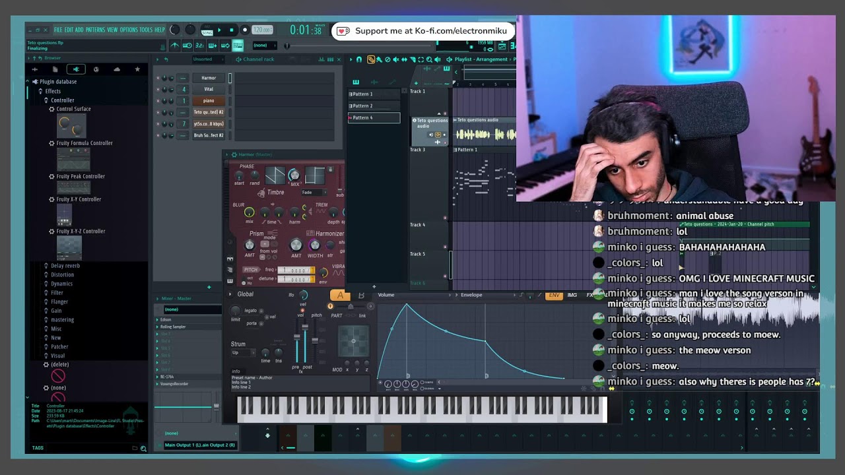Viewport: 845px width, 475px height.
Task: Open the Volume envelope target dropdown
Action: (415, 295)
